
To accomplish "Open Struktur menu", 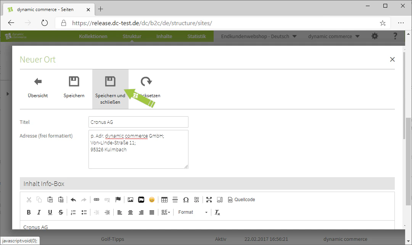I will tap(132, 37).
